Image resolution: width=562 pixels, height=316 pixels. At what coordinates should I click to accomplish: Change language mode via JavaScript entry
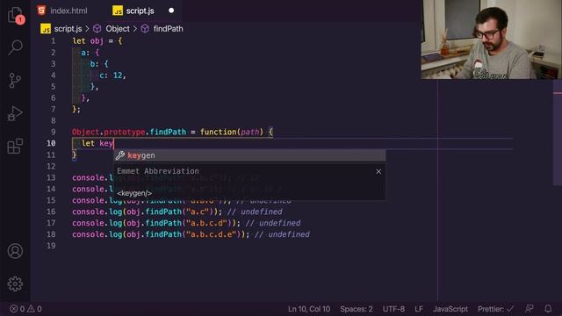click(x=450, y=309)
